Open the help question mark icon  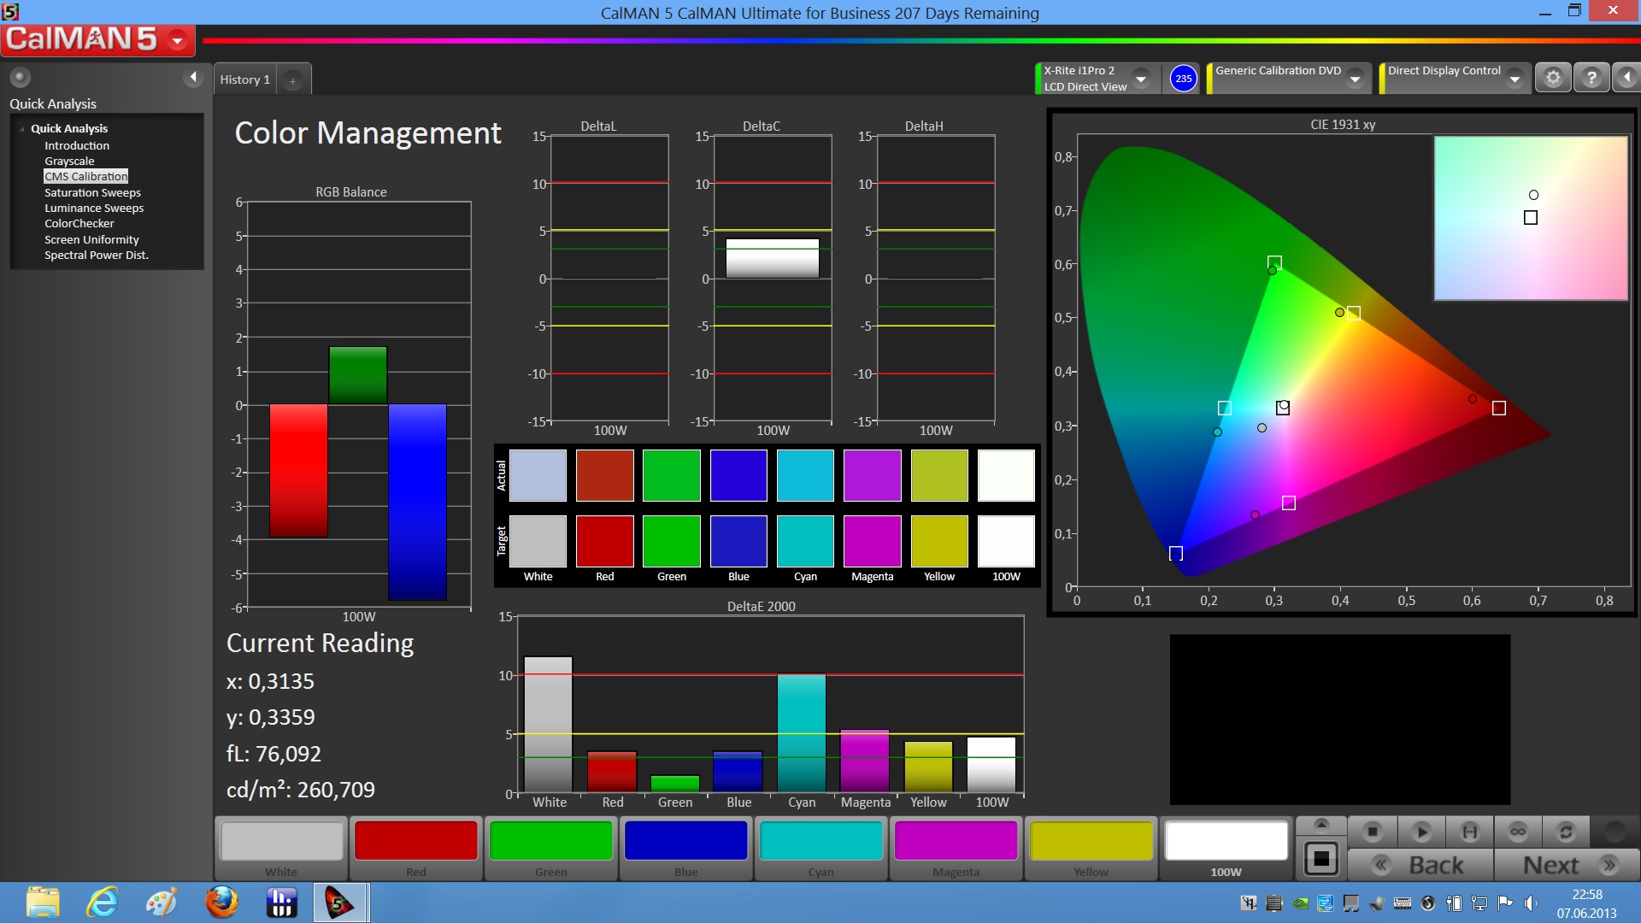click(1591, 78)
